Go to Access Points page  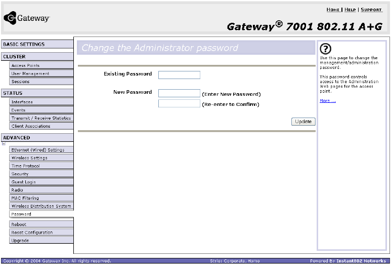point(41,65)
